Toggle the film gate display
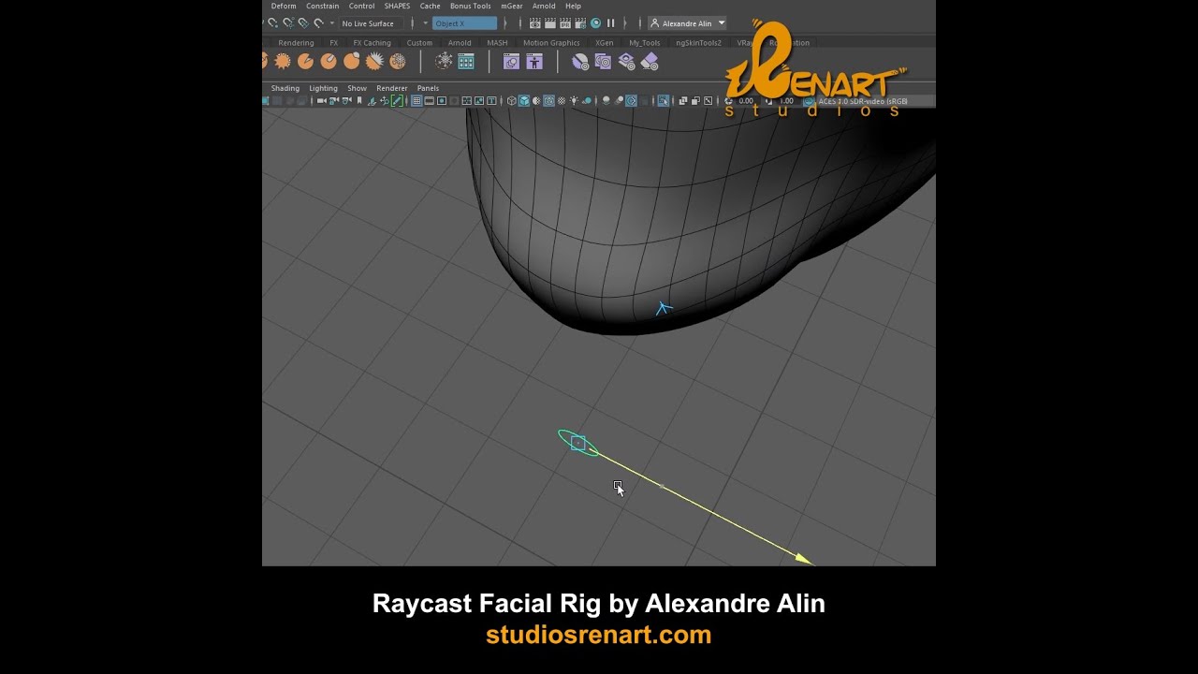The width and height of the screenshot is (1198, 674). pos(430,100)
